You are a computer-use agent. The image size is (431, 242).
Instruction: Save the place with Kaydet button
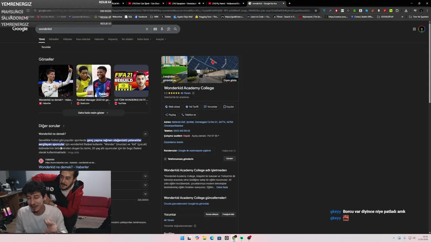tap(228, 107)
